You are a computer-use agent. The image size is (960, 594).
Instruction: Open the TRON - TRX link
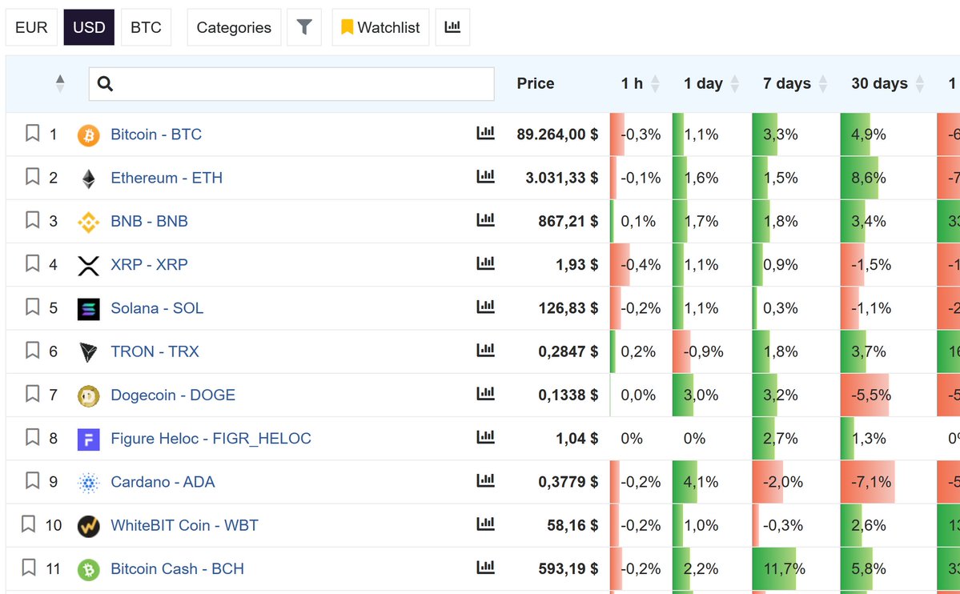(155, 351)
